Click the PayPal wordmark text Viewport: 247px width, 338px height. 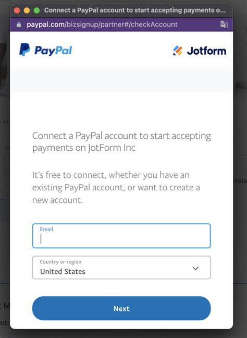(53, 51)
